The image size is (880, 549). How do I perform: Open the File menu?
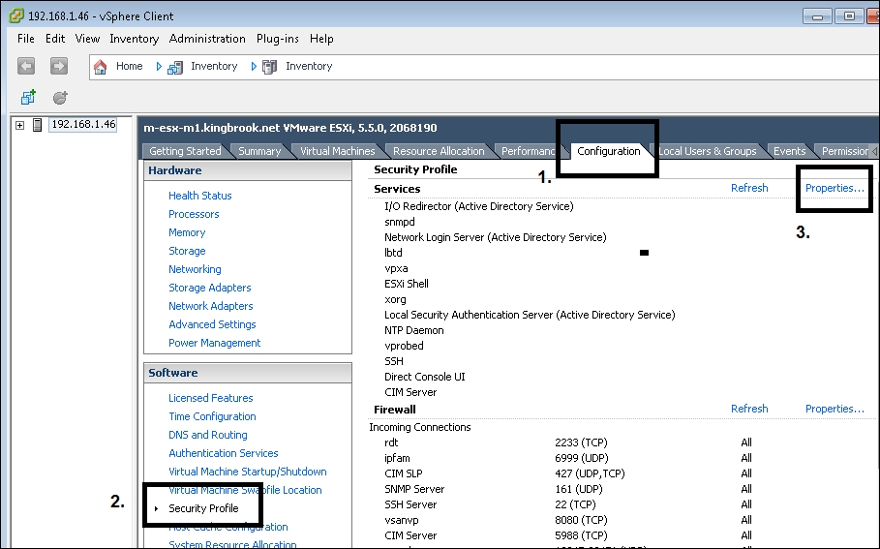(x=26, y=39)
